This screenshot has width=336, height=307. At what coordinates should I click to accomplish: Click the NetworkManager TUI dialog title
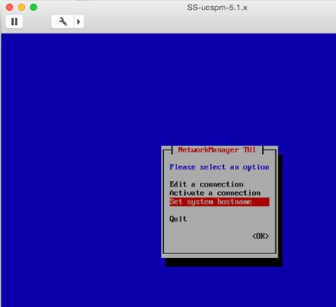click(x=217, y=150)
